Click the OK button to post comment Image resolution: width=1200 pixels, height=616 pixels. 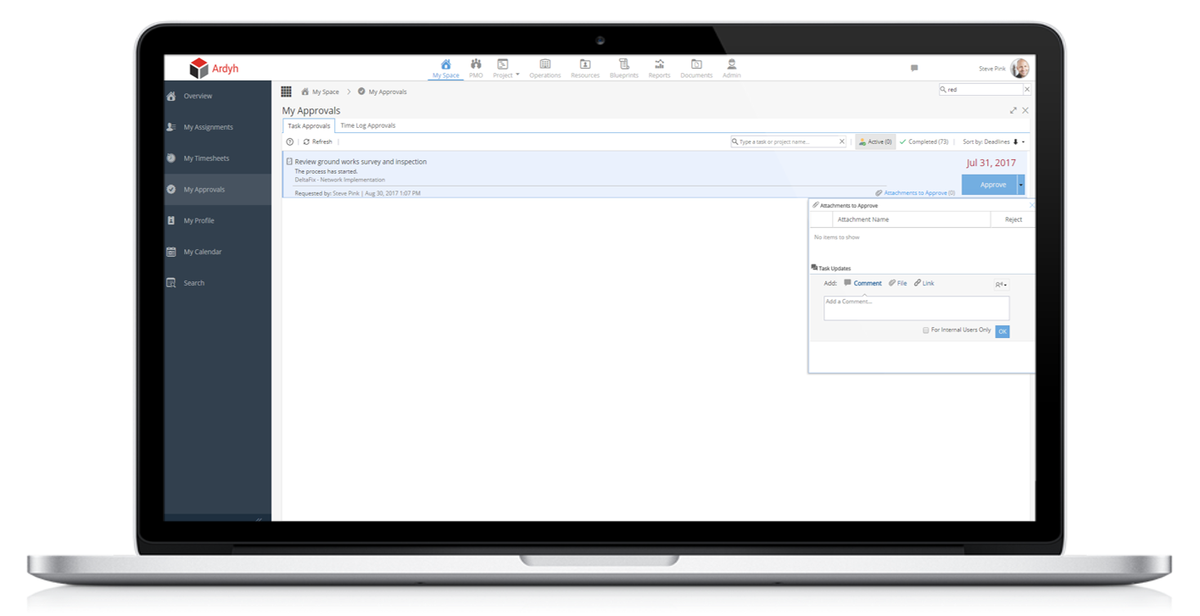pyautogui.click(x=1002, y=331)
